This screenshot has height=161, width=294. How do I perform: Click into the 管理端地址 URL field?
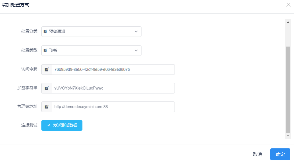(113, 107)
